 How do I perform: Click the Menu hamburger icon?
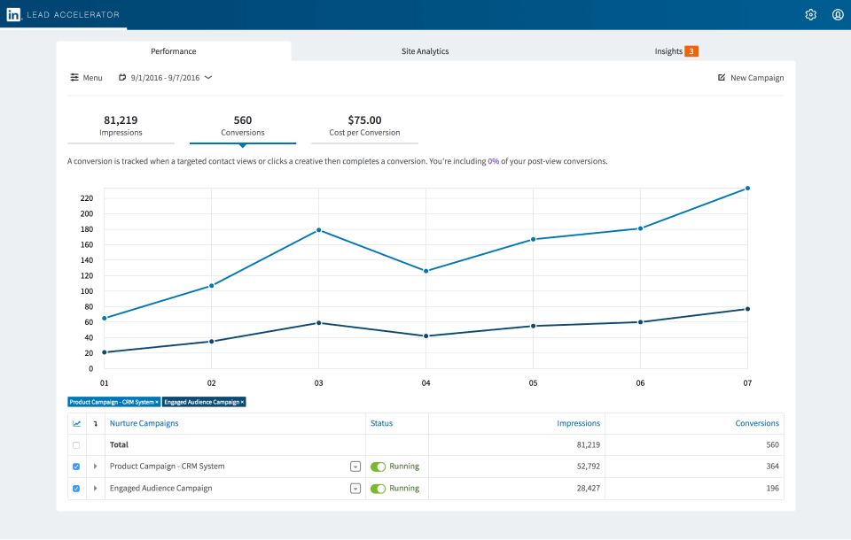pos(74,78)
